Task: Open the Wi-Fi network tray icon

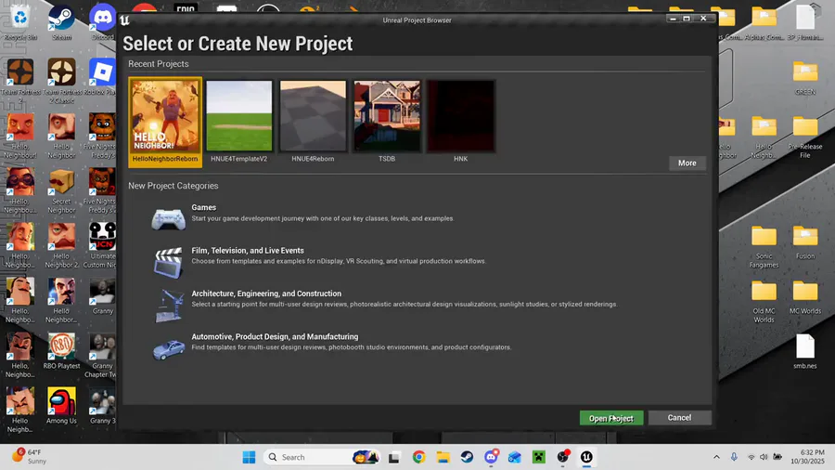Action: click(751, 457)
